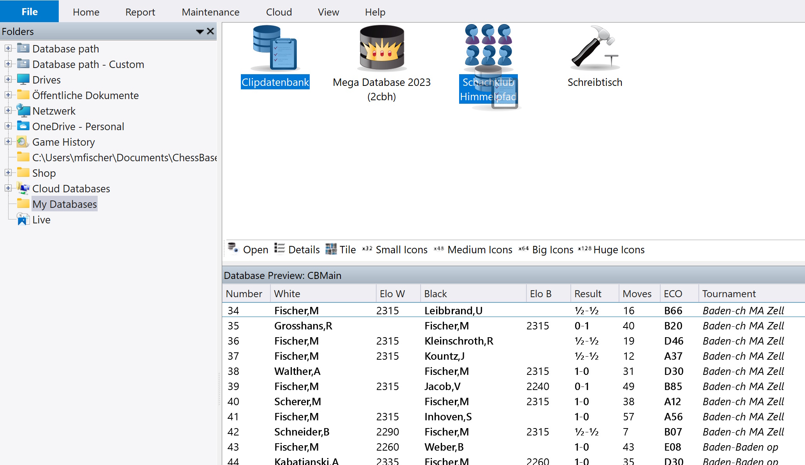Sort by the Elo W column header
This screenshot has height=465, width=805.
[x=392, y=294]
